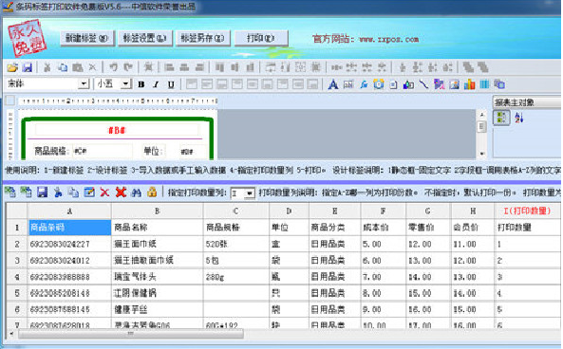Open the font size dropdown
Image resolution: width=563 pixels, height=349 pixels.
coord(125,84)
